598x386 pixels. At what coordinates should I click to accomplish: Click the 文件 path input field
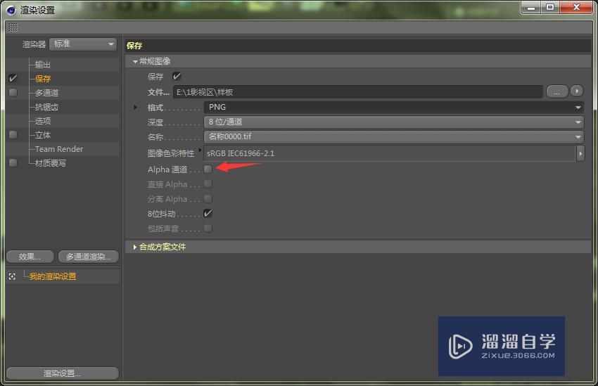point(357,92)
